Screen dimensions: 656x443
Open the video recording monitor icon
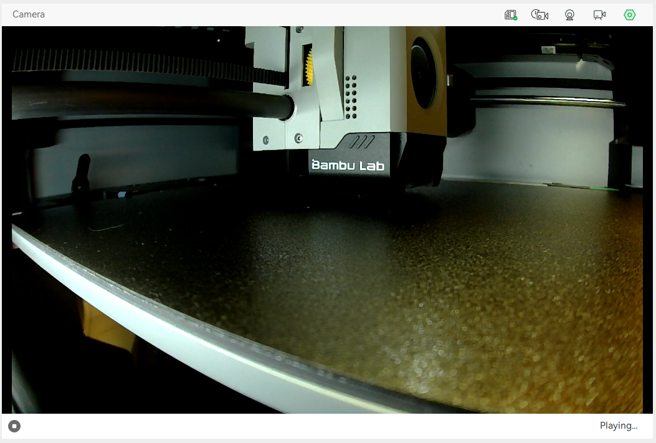point(599,15)
